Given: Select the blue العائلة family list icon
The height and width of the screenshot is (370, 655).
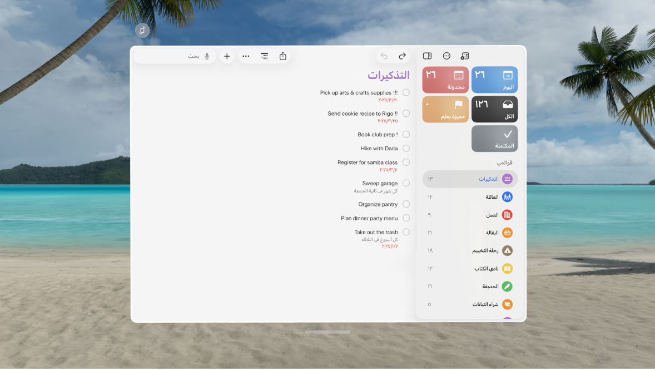Looking at the screenshot, I should pos(507,196).
